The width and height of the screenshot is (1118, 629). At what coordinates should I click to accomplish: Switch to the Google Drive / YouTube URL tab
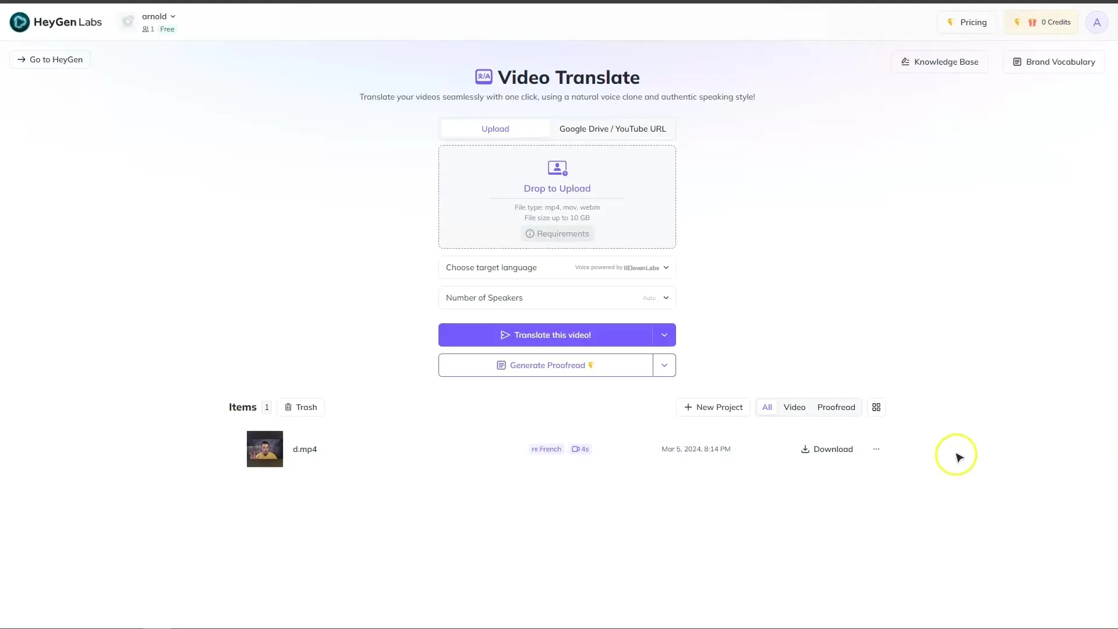pos(612,128)
